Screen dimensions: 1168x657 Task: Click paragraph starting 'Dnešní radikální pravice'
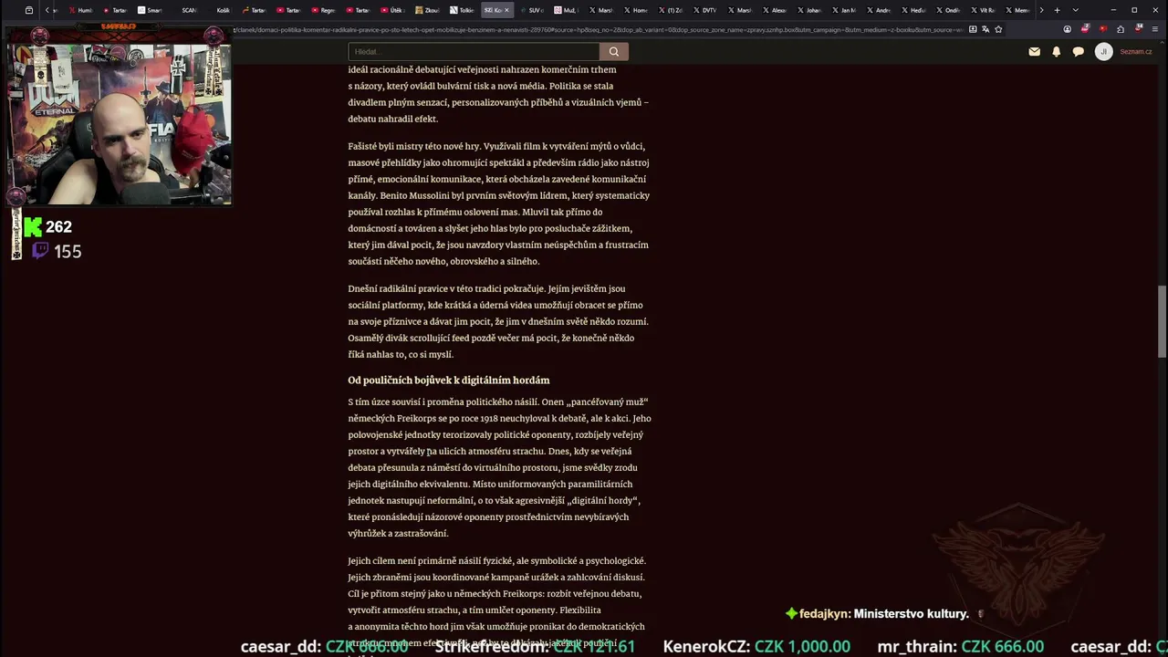coord(498,321)
